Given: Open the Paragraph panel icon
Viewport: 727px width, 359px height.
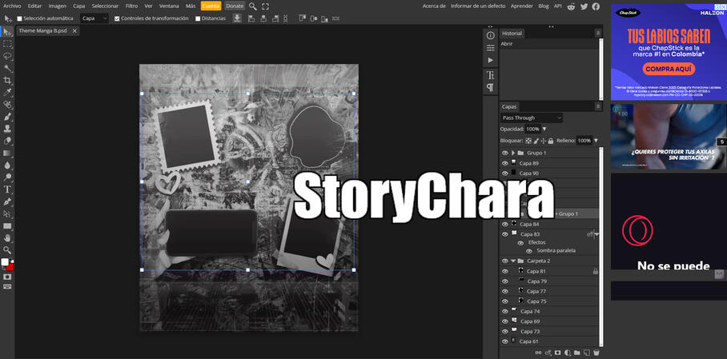Looking at the screenshot, I should tap(491, 87).
